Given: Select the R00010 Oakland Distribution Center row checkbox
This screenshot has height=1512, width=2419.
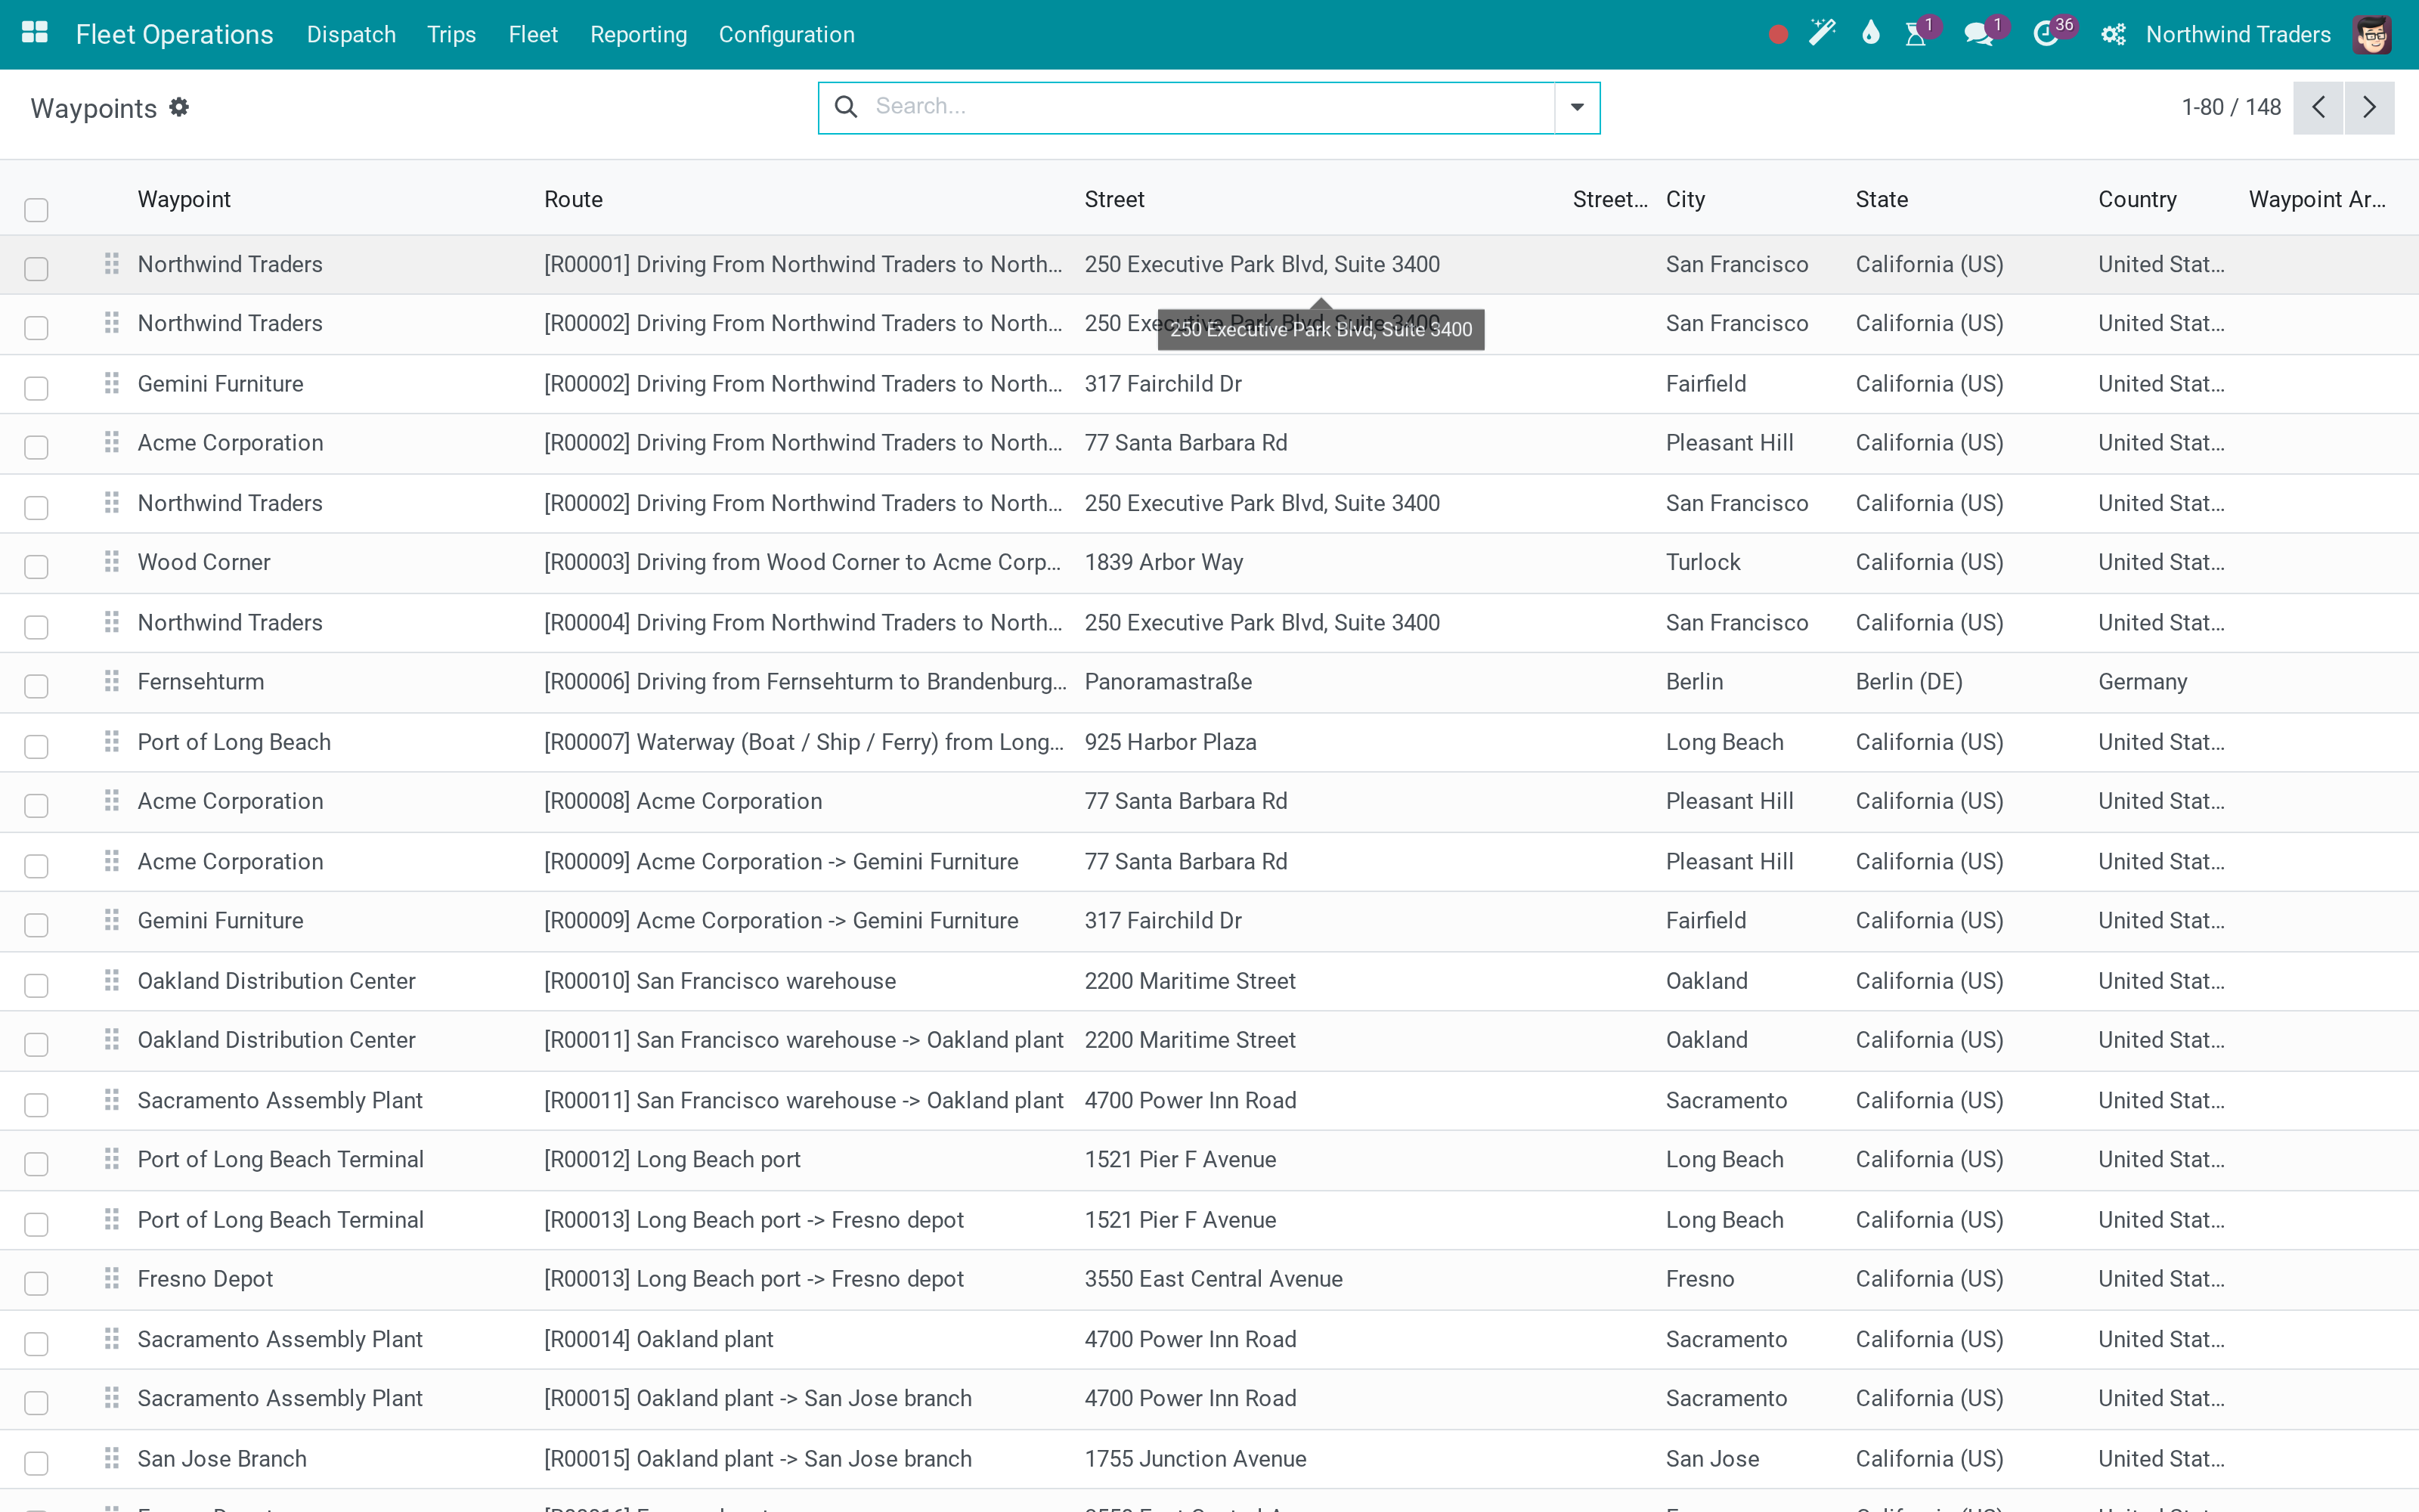Looking at the screenshot, I should (36, 985).
